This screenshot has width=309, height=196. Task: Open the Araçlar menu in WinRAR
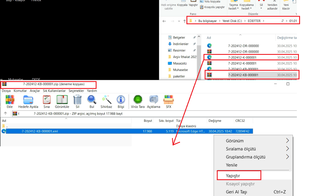[35, 91]
